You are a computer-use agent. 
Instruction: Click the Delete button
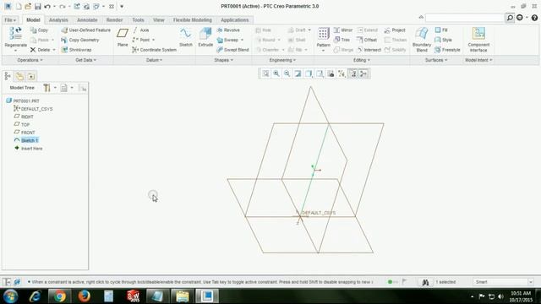pos(40,50)
